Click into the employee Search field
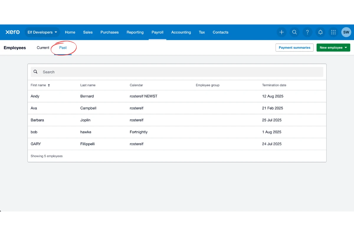The height and width of the screenshot is (236, 354). 177,72
